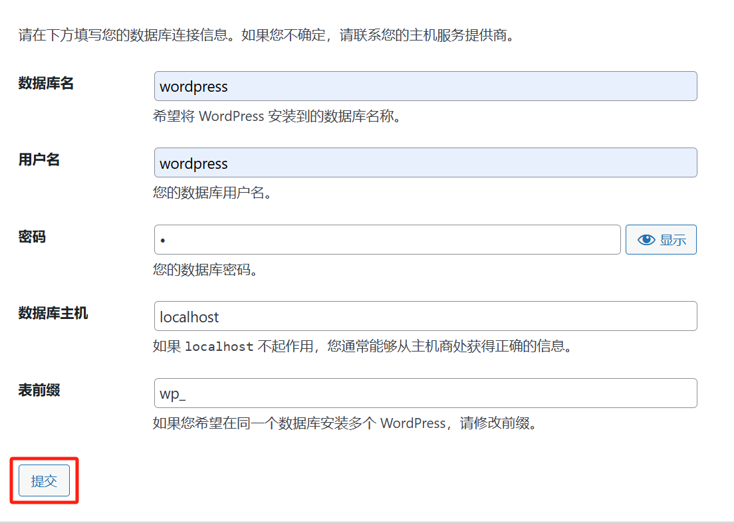Click the 数据库主机 label
The image size is (734, 523).
click(53, 314)
